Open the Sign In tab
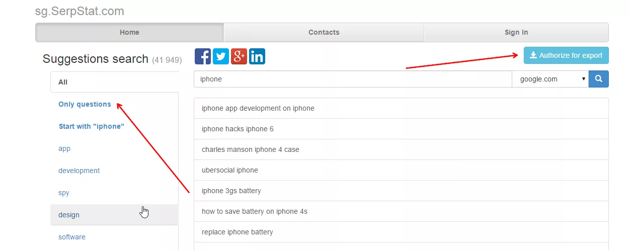 516,32
